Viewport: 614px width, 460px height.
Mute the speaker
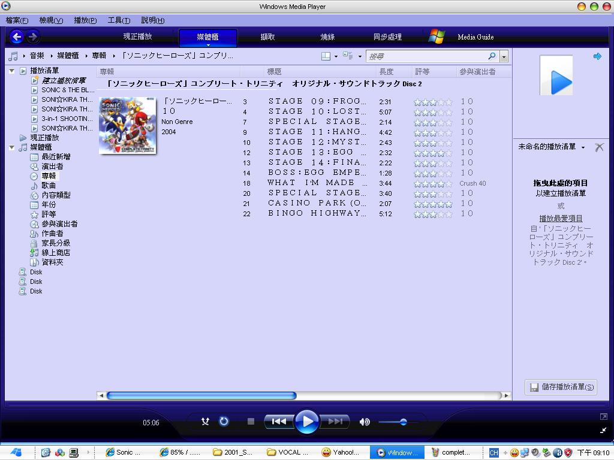365,421
